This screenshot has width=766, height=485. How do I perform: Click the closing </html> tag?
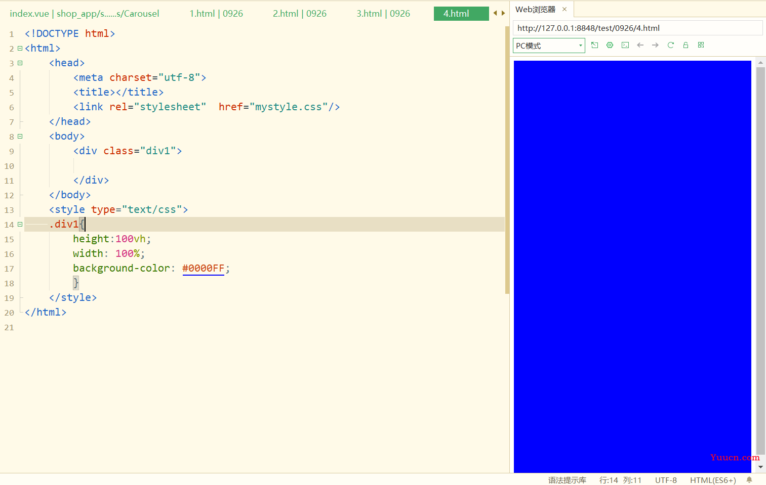(46, 312)
